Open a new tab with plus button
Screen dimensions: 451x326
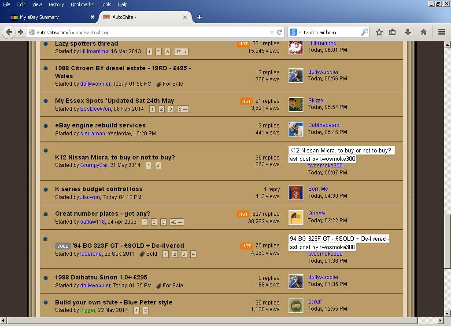(x=200, y=17)
